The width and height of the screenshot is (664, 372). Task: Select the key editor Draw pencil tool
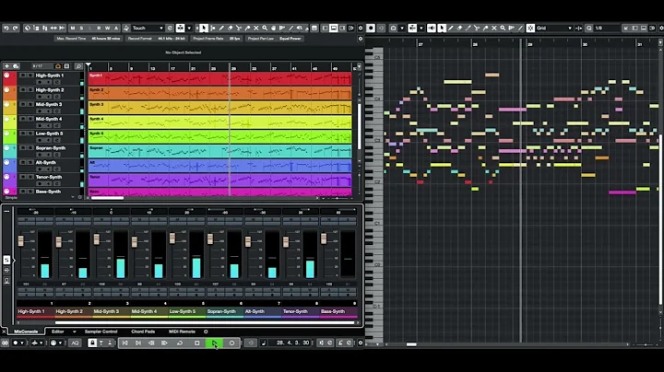[x=451, y=28]
